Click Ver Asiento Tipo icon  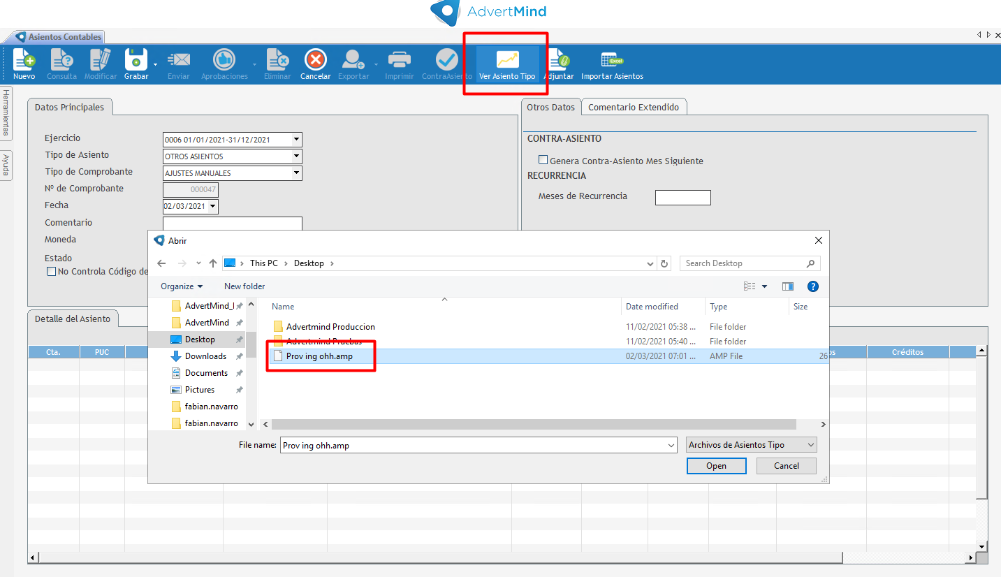507,60
